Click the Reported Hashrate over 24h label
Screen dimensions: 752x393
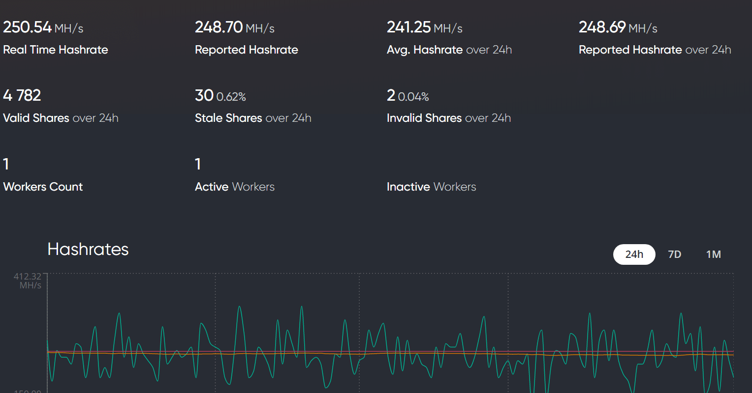pos(655,50)
